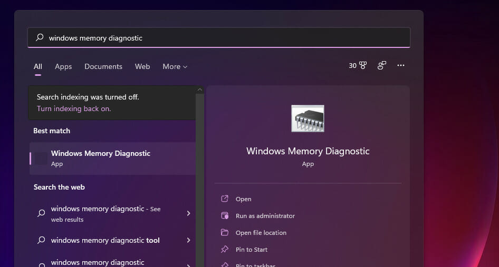Screen dimensions: 499x267
Task: Click search icon beside See web results entry
Action: pyautogui.click(x=41, y=213)
